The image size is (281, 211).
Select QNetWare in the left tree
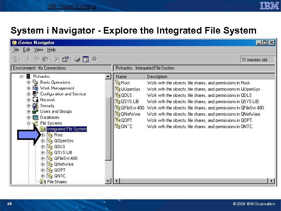click(x=64, y=165)
